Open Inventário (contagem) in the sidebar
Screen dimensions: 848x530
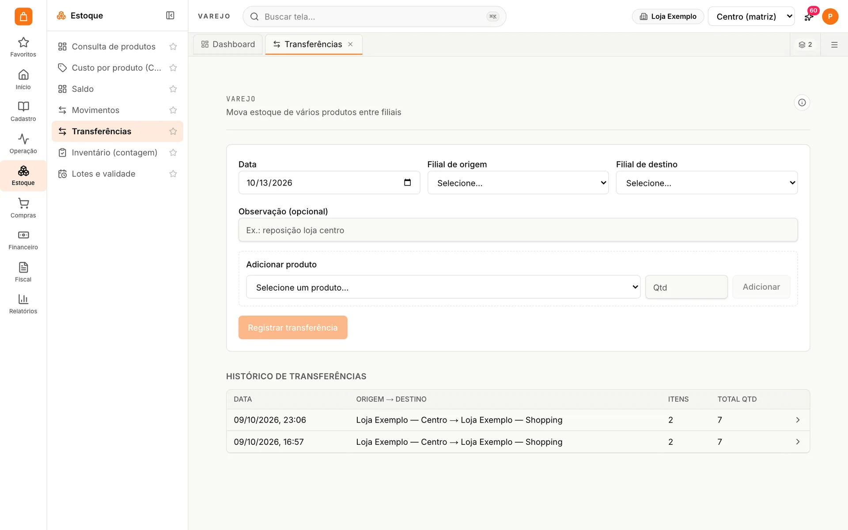click(x=117, y=152)
